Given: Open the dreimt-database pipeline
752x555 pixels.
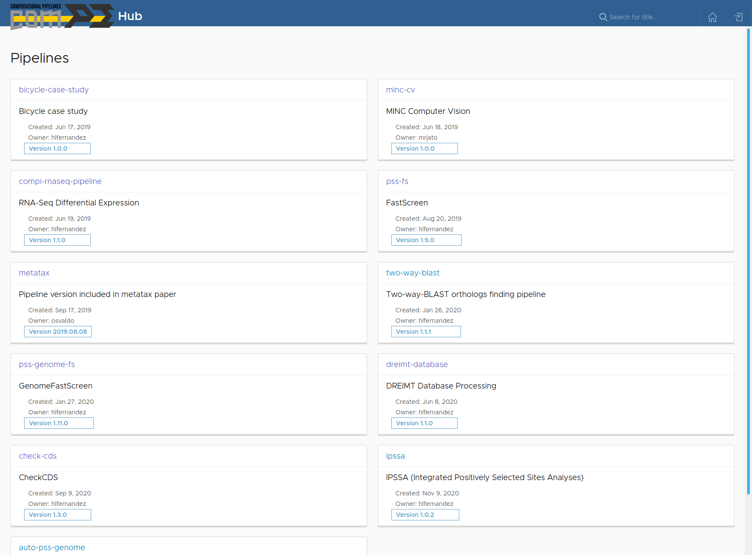Looking at the screenshot, I should coord(416,364).
